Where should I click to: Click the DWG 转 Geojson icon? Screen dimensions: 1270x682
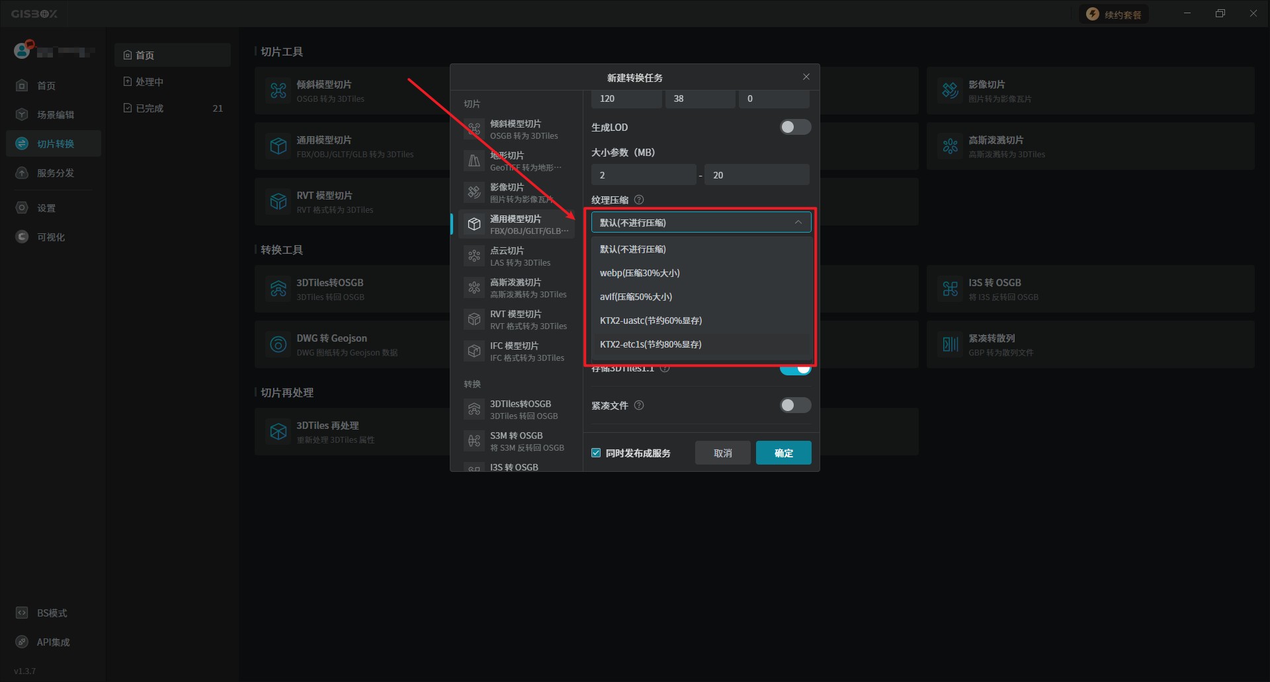point(278,344)
